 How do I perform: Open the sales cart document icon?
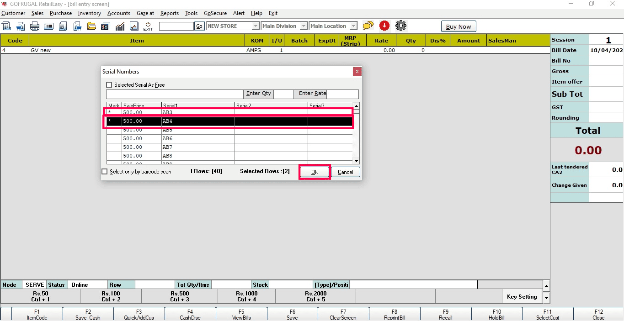(x=21, y=26)
